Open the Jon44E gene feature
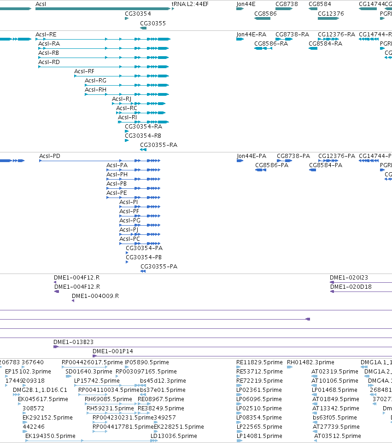Image resolution: width=392 pixels, height=443 pixels. [x=240, y=9]
